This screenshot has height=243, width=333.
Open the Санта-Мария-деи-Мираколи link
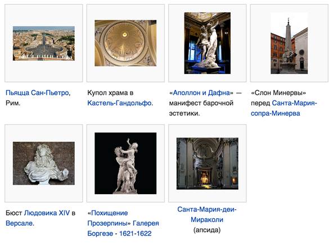coord(207,214)
